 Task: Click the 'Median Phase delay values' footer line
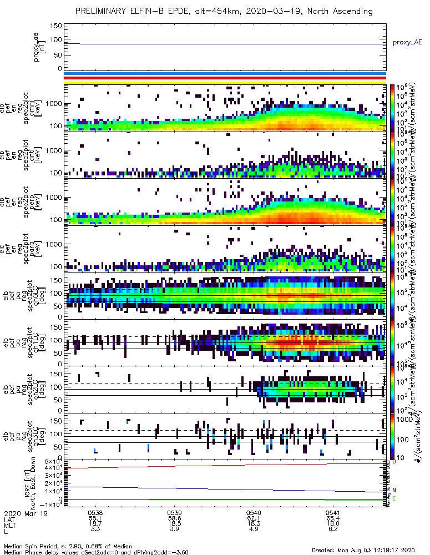pyautogui.click(x=96, y=552)
